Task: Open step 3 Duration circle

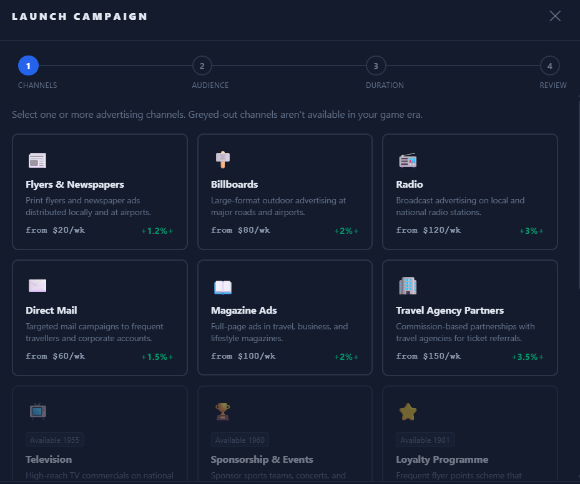Action: point(376,65)
